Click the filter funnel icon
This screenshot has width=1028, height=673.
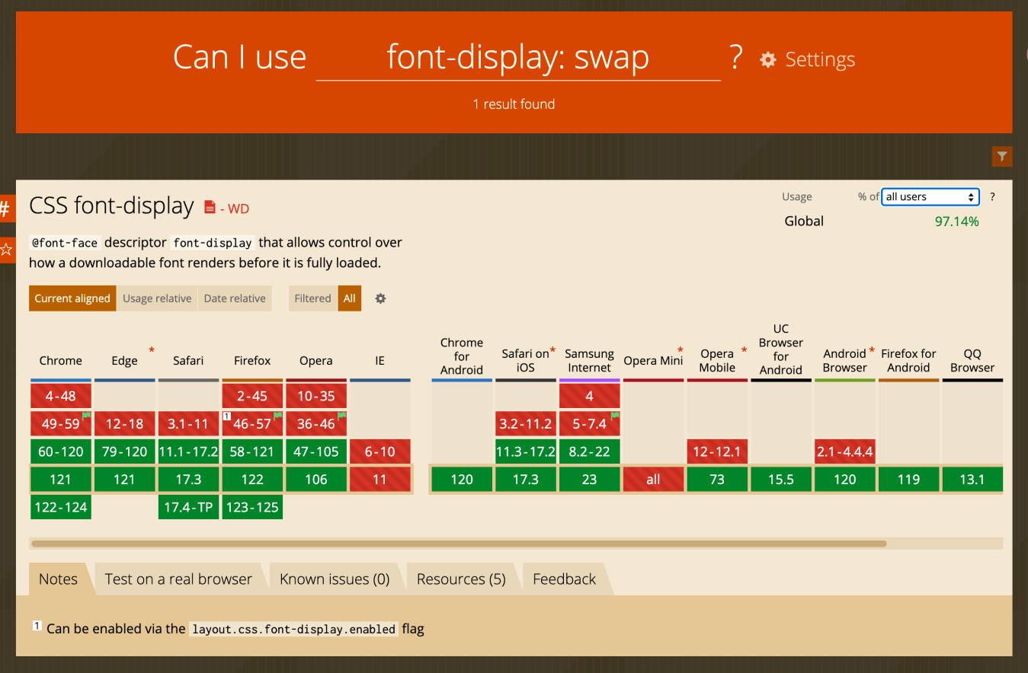click(x=1001, y=156)
